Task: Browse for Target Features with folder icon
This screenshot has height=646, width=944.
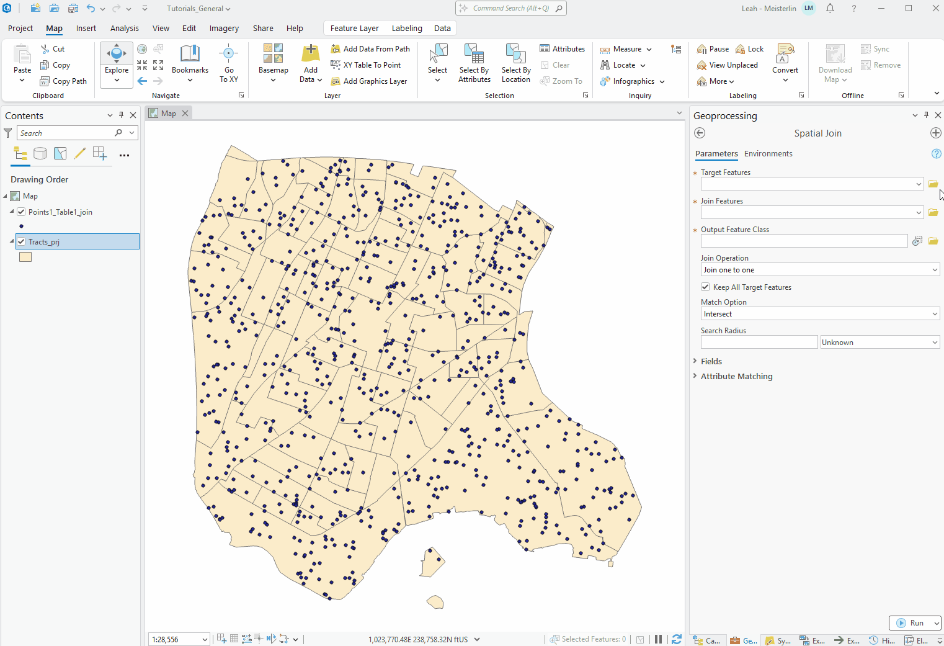Action: coord(933,183)
